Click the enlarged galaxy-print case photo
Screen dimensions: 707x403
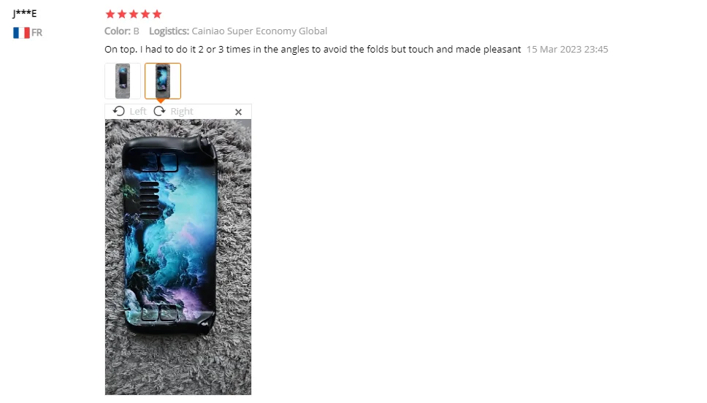tap(178, 257)
